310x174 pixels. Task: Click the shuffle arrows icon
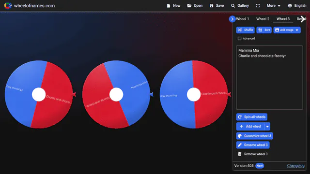[240, 30]
